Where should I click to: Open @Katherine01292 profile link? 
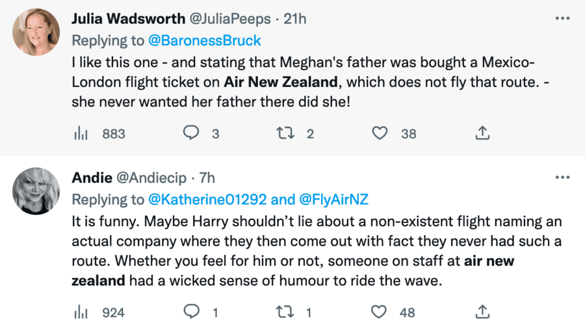click(x=205, y=199)
